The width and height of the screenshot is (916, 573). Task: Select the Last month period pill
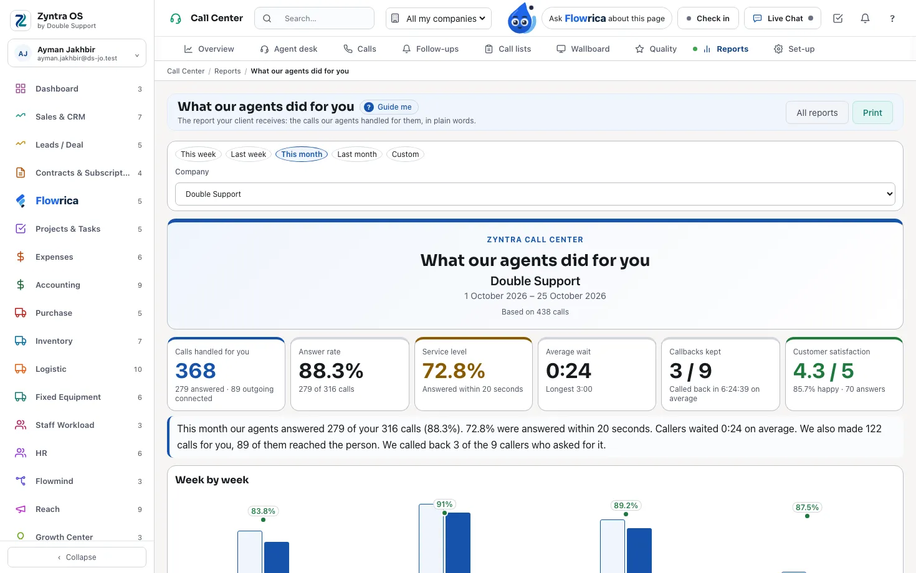point(357,154)
